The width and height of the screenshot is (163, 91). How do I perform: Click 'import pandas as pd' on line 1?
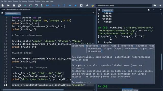click(x=26, y=18)
